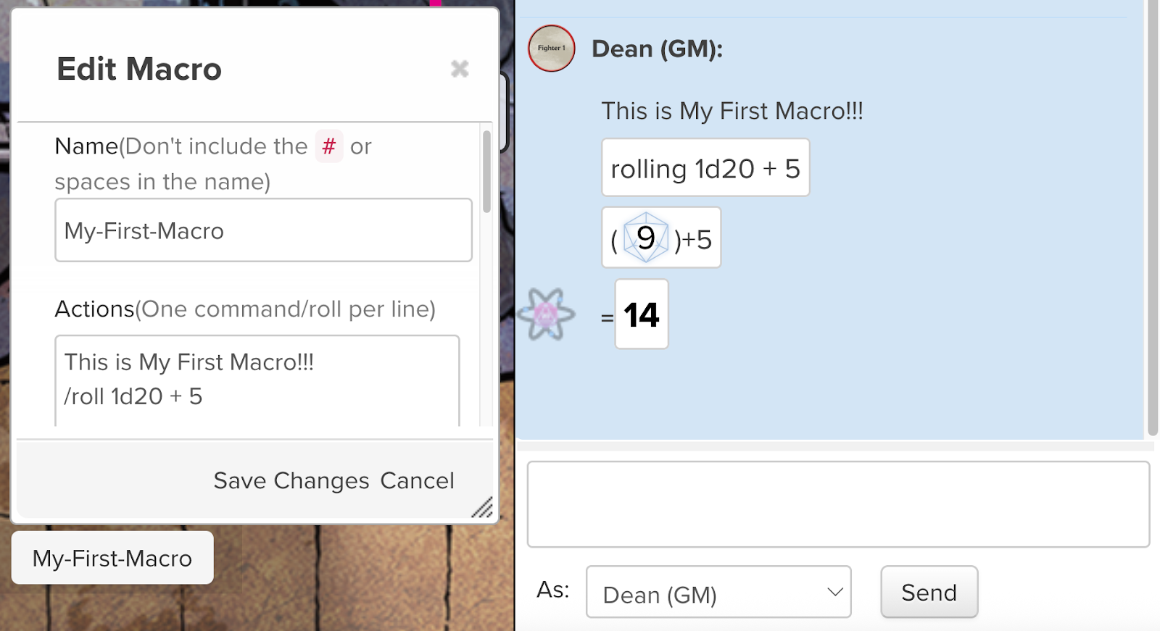The image size is (1160, 631).
Task: Run My-First-Macro from the macro bar
Action: pyautogui.click(x=112, y=558)
